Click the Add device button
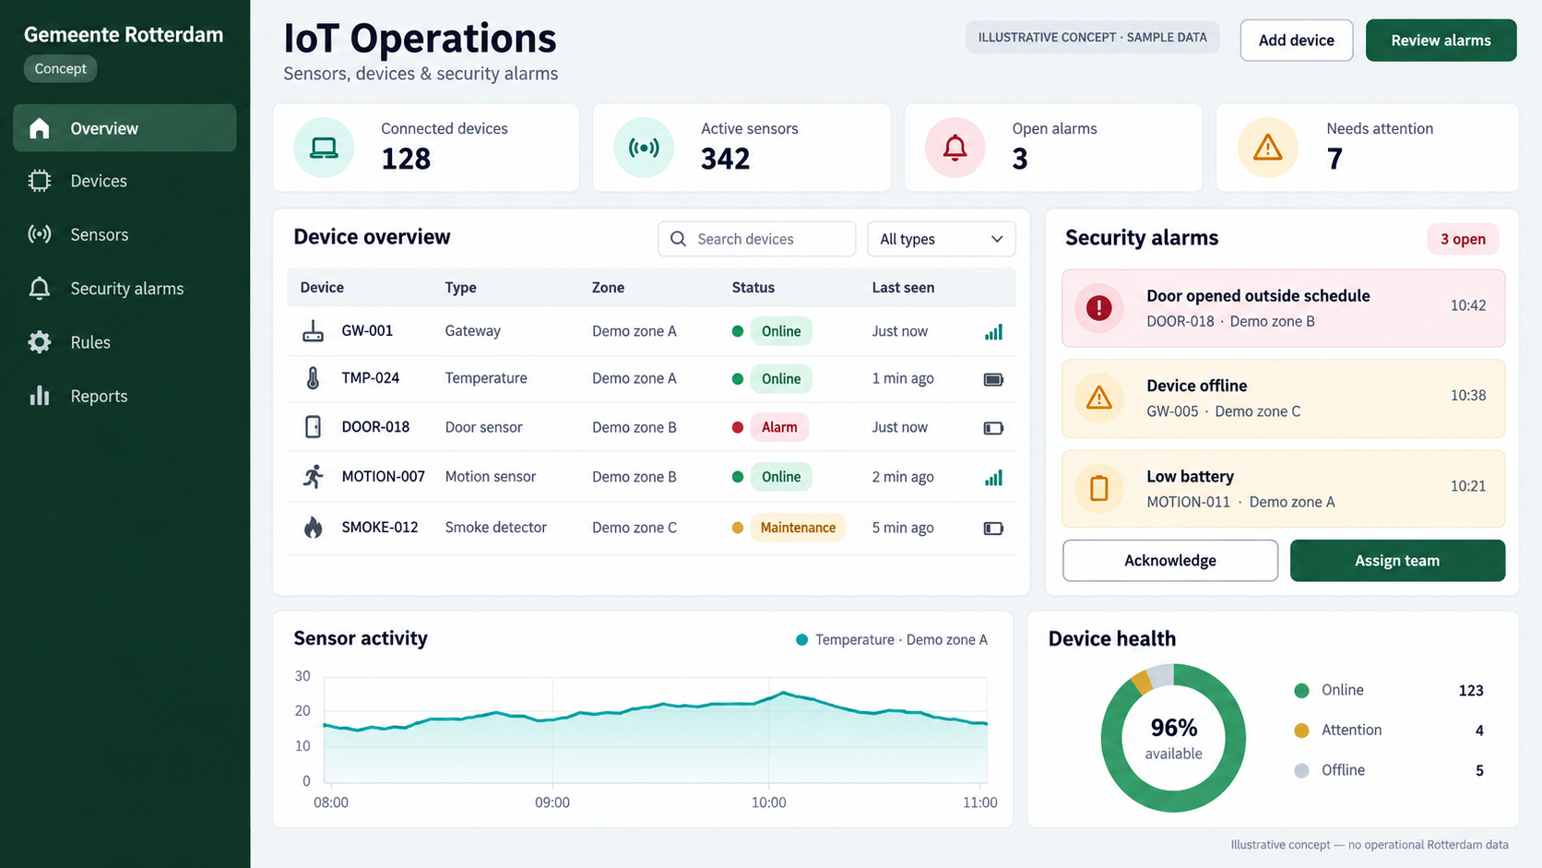1542x868 pixels. [1296, 41]
